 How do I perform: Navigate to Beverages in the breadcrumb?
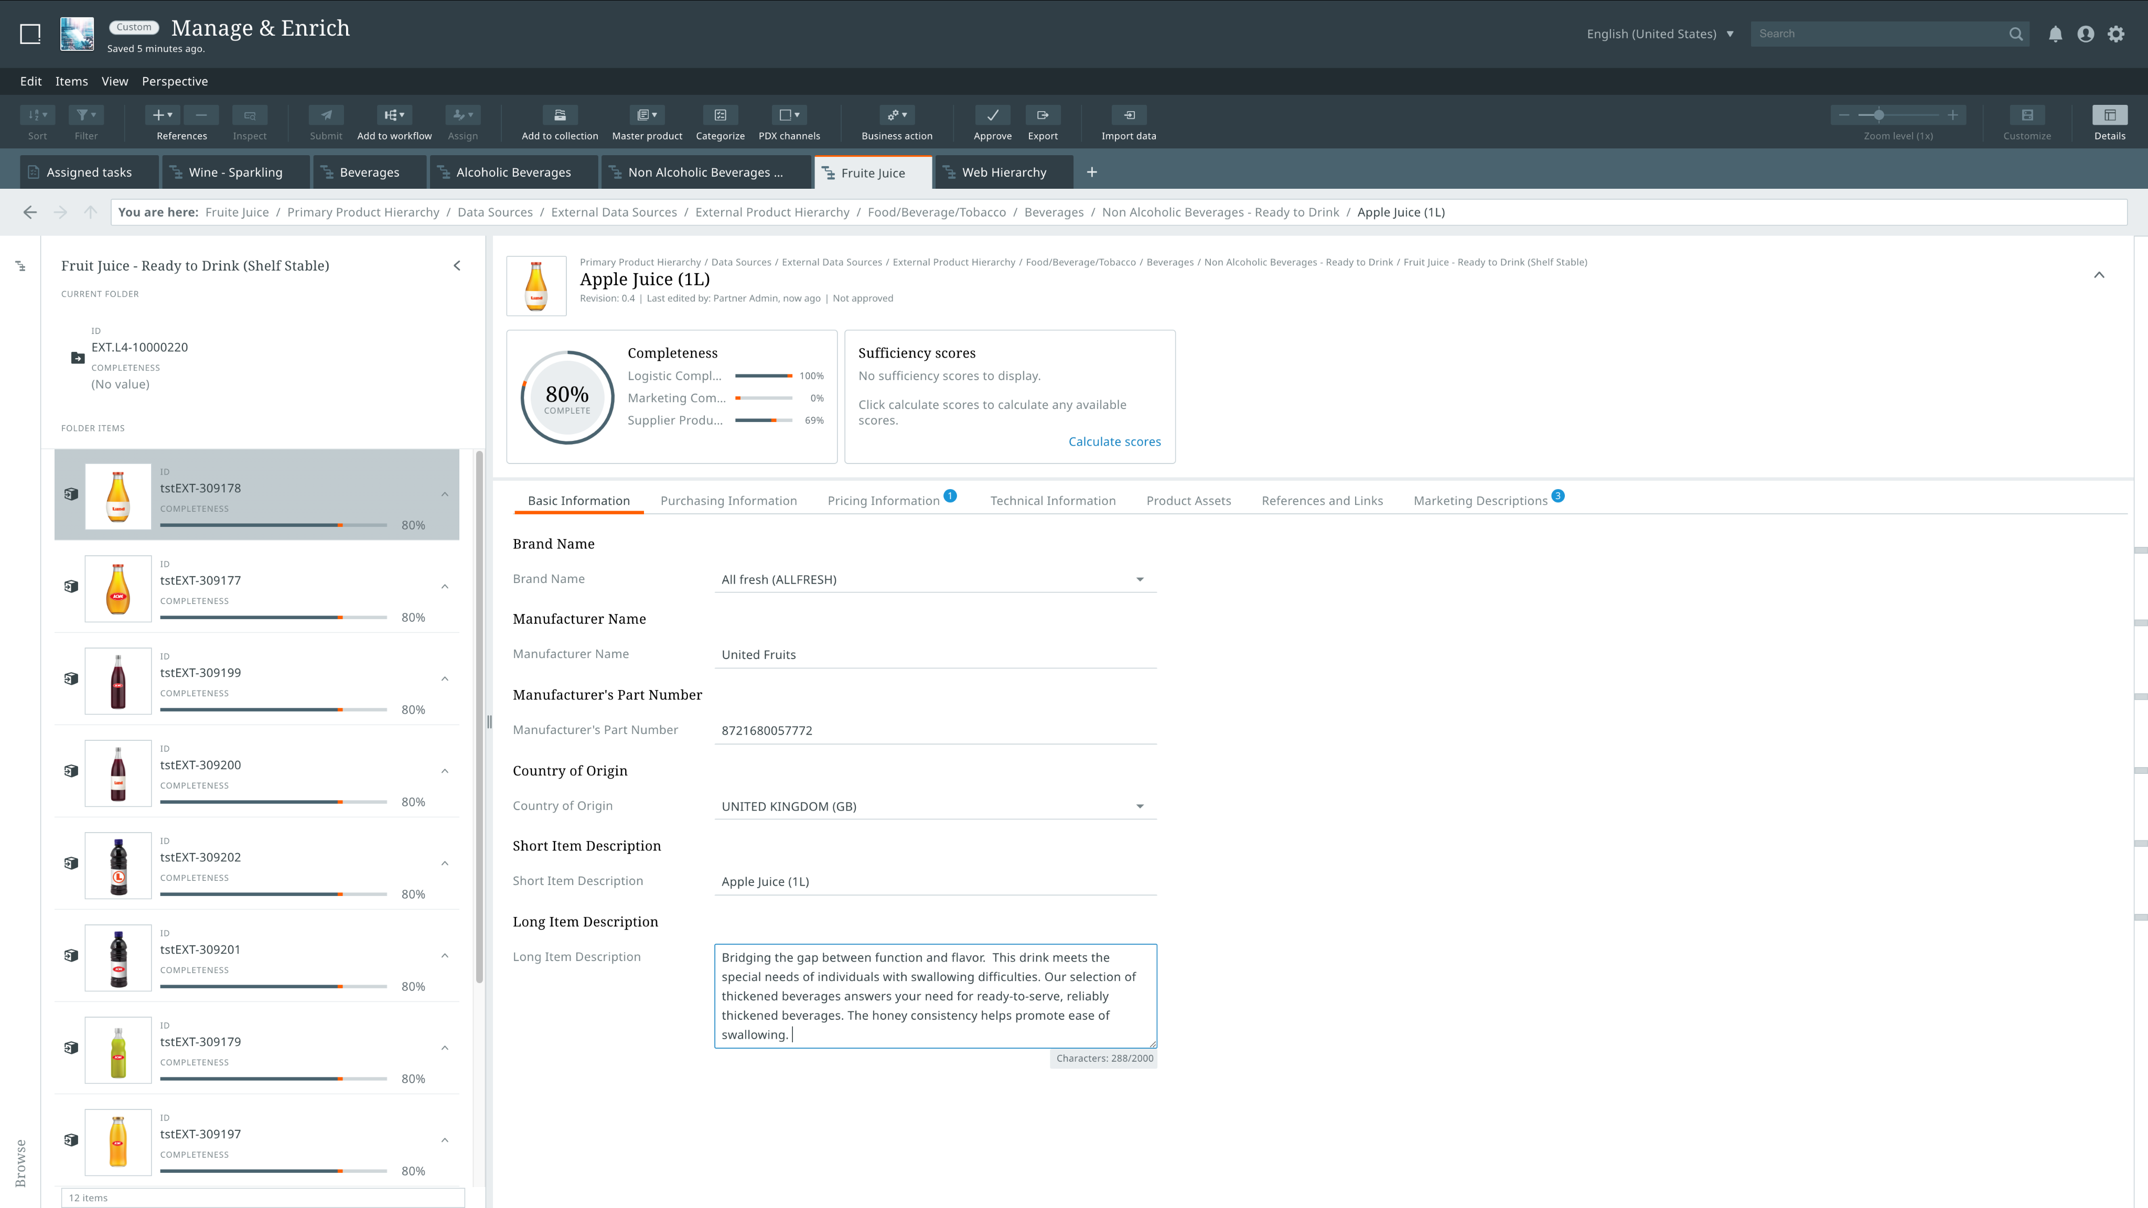click(x=1054, y=212)
